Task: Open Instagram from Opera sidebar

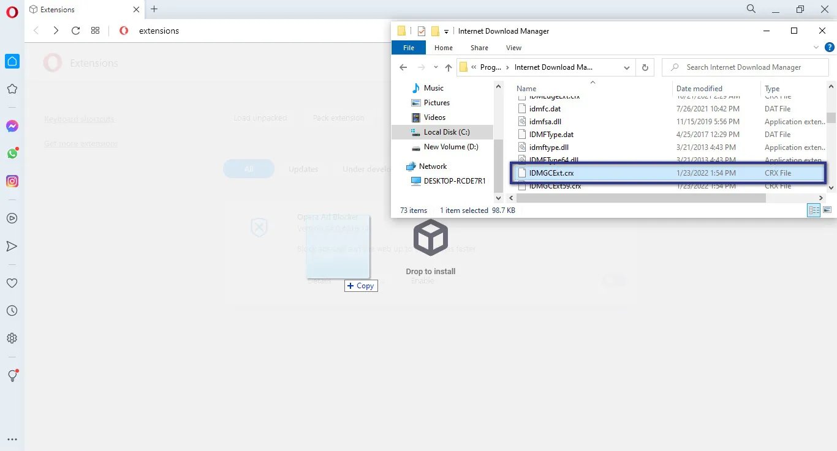Action: (12, 181)
